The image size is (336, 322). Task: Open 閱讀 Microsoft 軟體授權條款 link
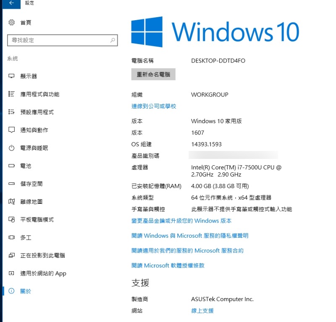pos(168,265)
